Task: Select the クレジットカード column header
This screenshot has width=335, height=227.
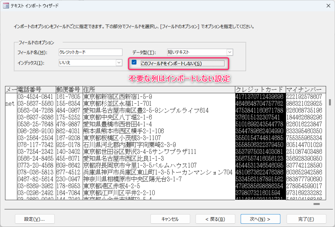Action: pos(260,90)
